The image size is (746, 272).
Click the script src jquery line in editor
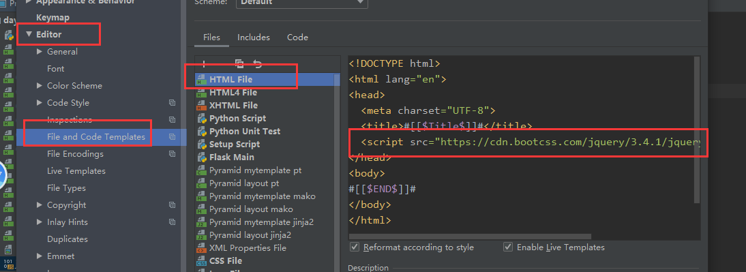pos(530,142)
